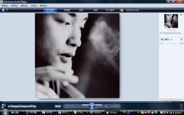Click the 03:23 elapsed time display
The image size is (184, 115).
58,106
